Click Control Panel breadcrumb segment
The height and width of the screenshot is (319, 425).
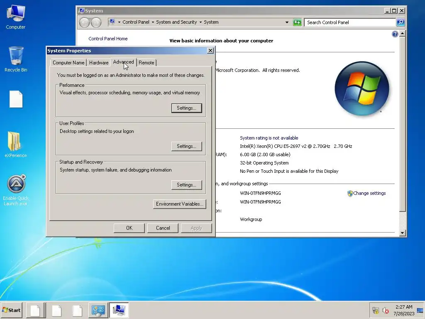coord(136,22)
